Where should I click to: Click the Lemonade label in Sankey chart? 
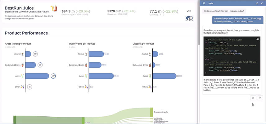click(158, 118)
